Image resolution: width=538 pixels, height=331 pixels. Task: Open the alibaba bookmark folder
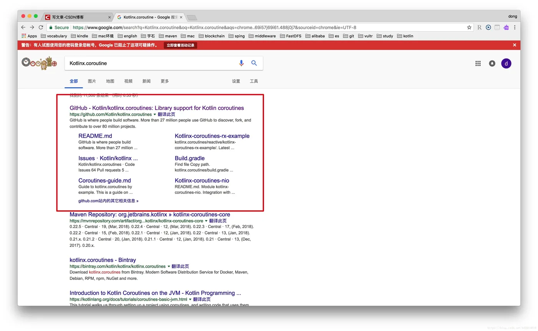(315, 36)
